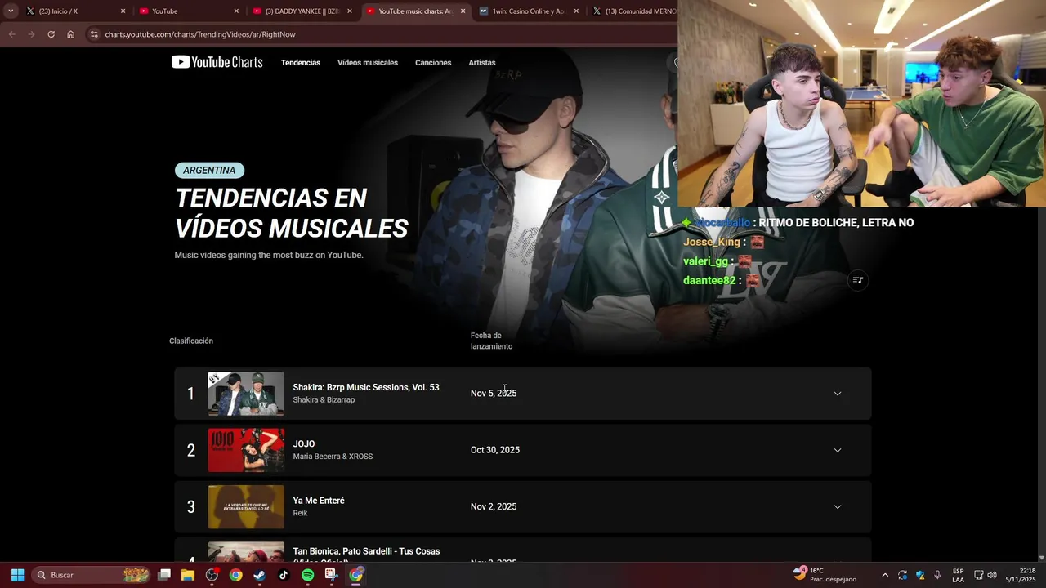The height and width of the screenshot is (588, 1046).
Task: Expand the Ya Me Enteré row
Action: click(837, 506)
